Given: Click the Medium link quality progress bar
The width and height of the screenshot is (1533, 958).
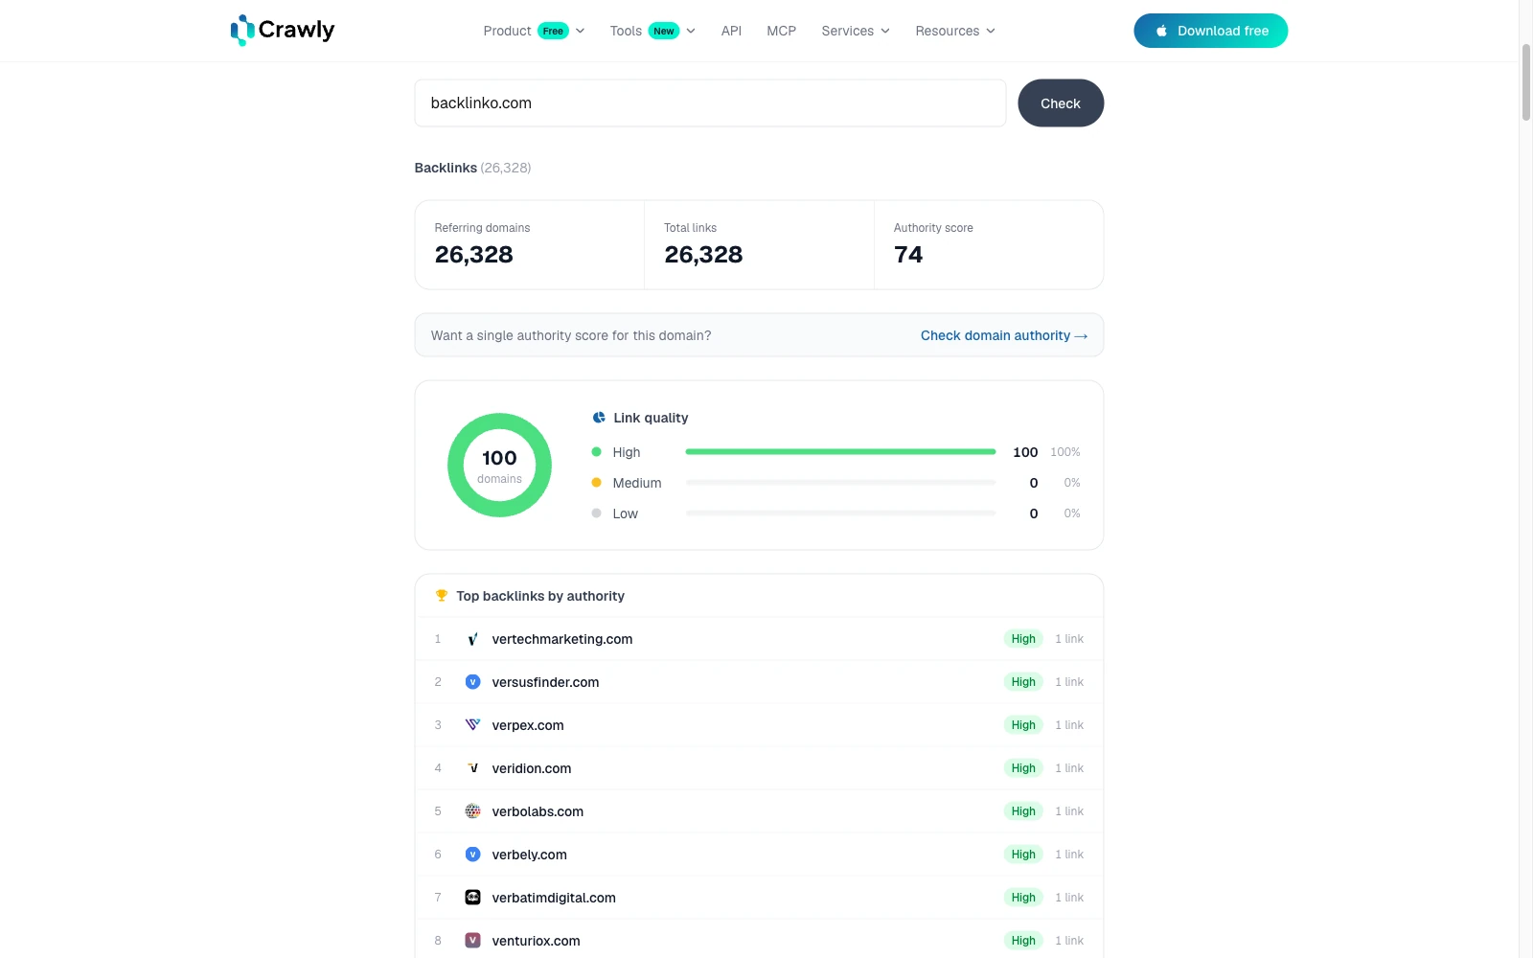Looking at the screenshot, I should point(840,483).
